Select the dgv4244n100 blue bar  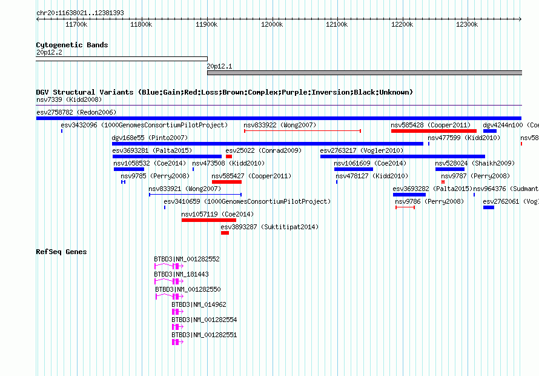pyautogui.click(x=490, y=131)
